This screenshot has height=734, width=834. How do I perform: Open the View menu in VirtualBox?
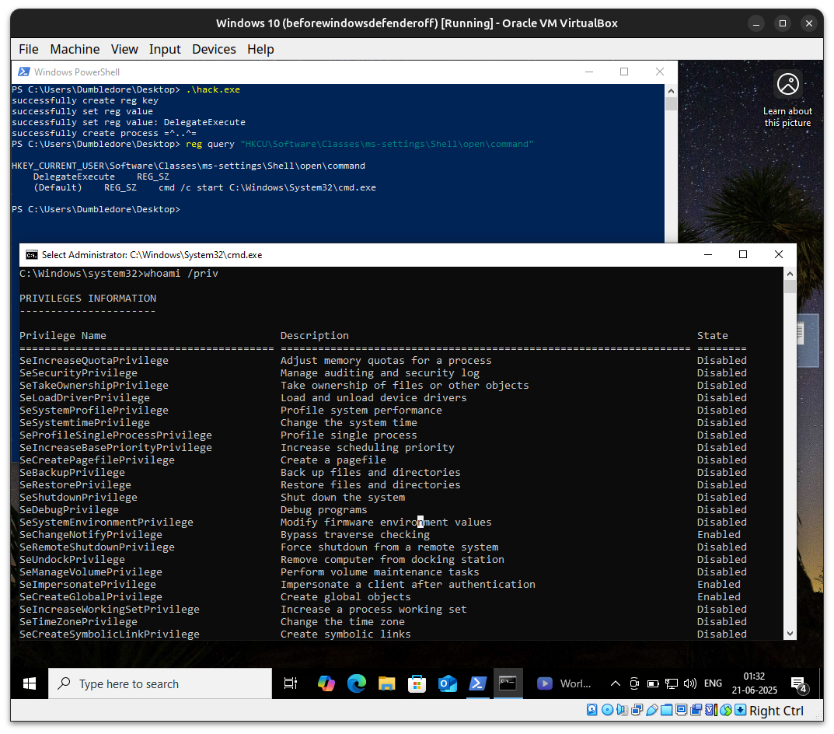click(x=124, y=50)
